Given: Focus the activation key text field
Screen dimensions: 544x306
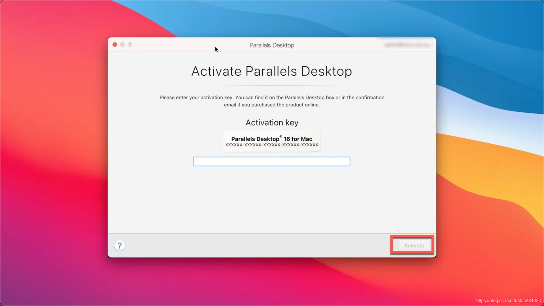Looking at the screenshot, I should click(271, 161).
